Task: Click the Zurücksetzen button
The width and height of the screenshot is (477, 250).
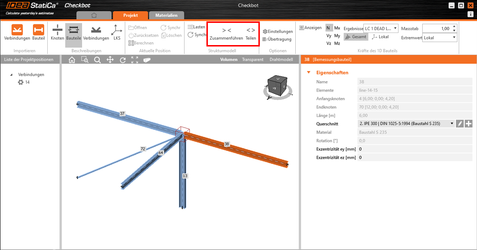Action: [x=143, y=35]
